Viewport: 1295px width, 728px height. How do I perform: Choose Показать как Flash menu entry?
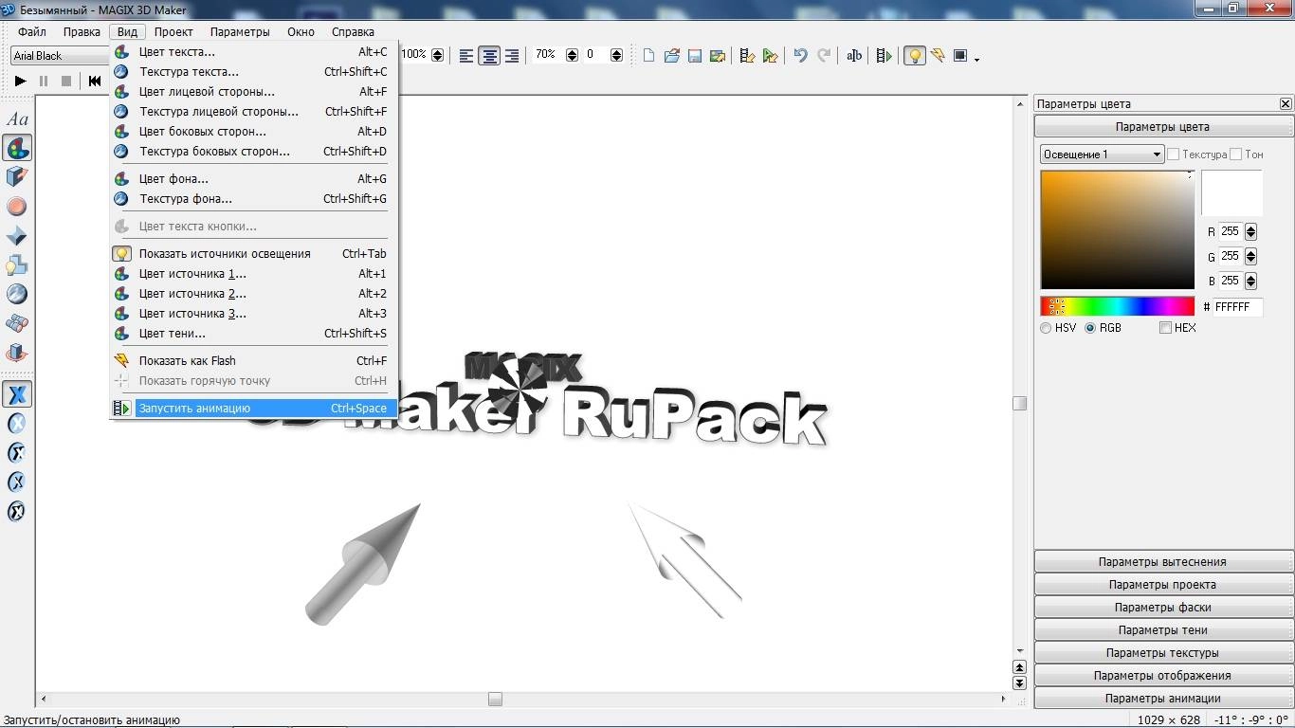pos(253,361)
